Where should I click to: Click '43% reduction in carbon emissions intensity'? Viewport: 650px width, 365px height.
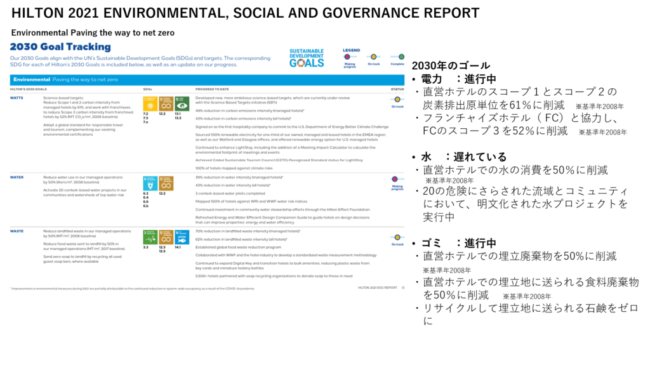(x=243, y=119)
